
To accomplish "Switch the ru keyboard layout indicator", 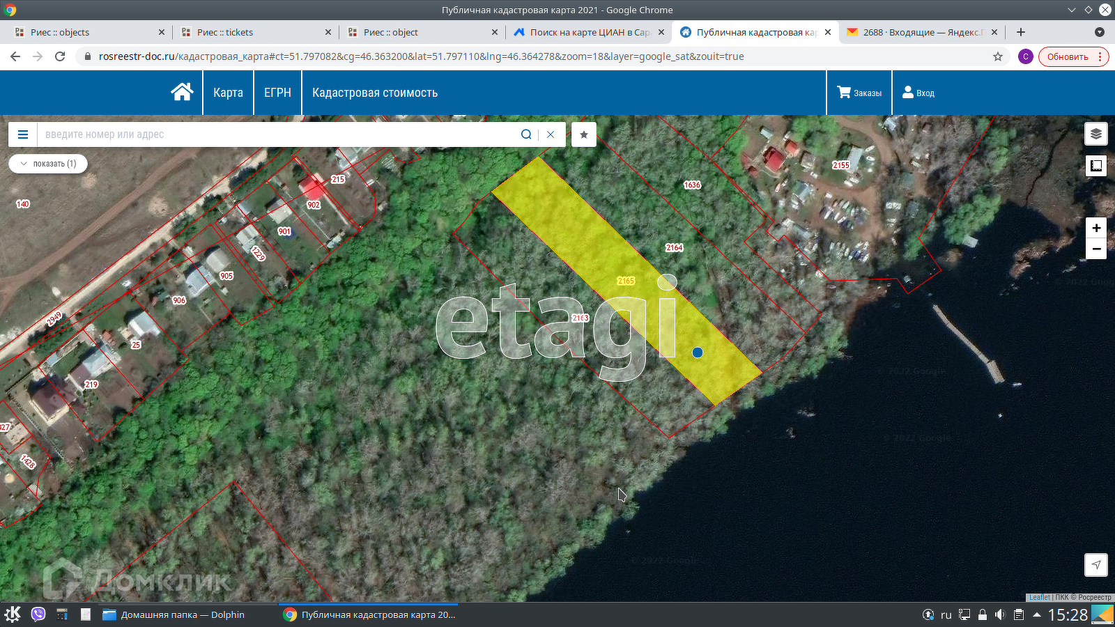I will click(x=946, y=614).
